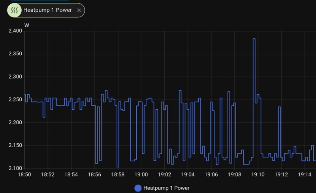
Task: Click the 19:04 time axis label
Action: click(188, 174)
